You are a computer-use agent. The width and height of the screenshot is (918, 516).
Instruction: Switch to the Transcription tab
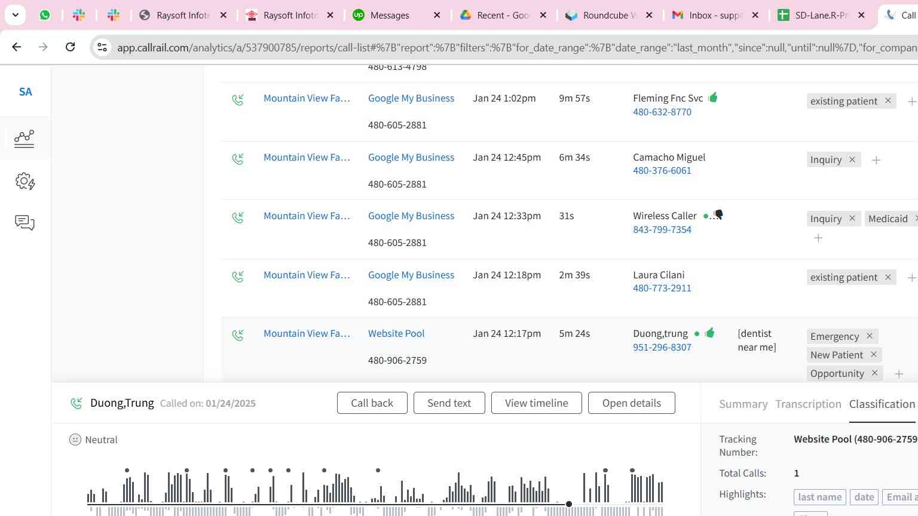pyautogui.click(x=808, y=404)
